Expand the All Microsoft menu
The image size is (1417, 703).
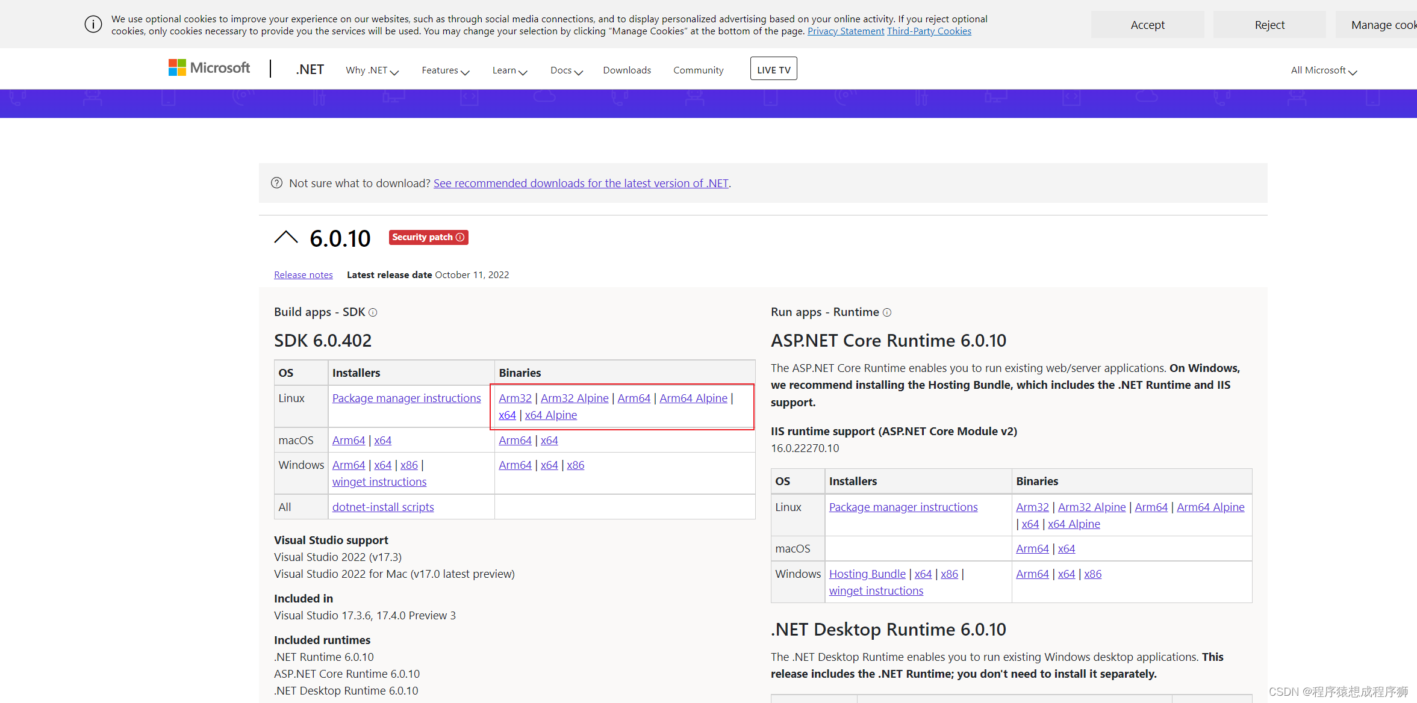click(1322, 70)
